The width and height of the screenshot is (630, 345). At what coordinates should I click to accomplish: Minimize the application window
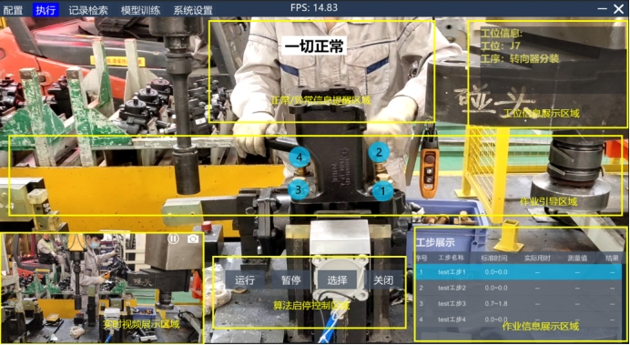coord(603,9)
